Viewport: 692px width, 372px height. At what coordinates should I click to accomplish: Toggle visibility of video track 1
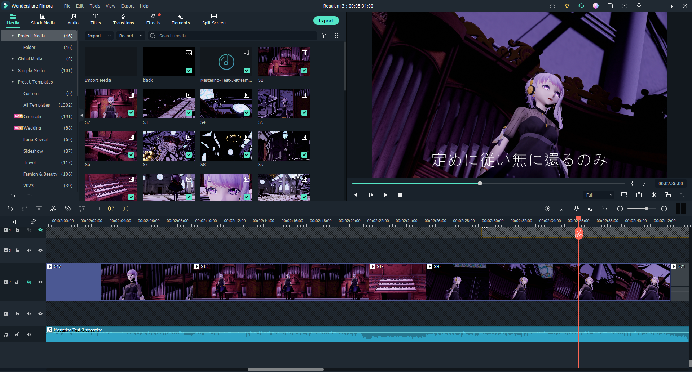(x=40, y=314)
